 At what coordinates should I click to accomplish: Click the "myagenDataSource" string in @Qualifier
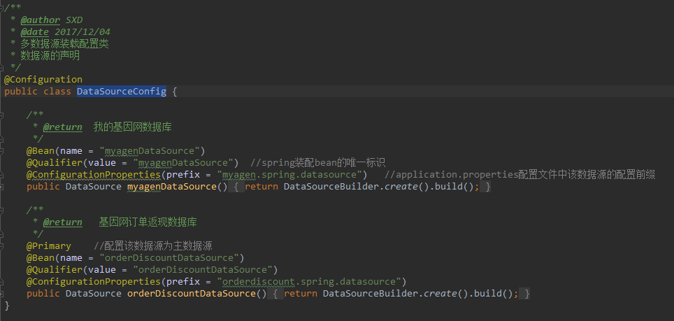coord(184,163)
